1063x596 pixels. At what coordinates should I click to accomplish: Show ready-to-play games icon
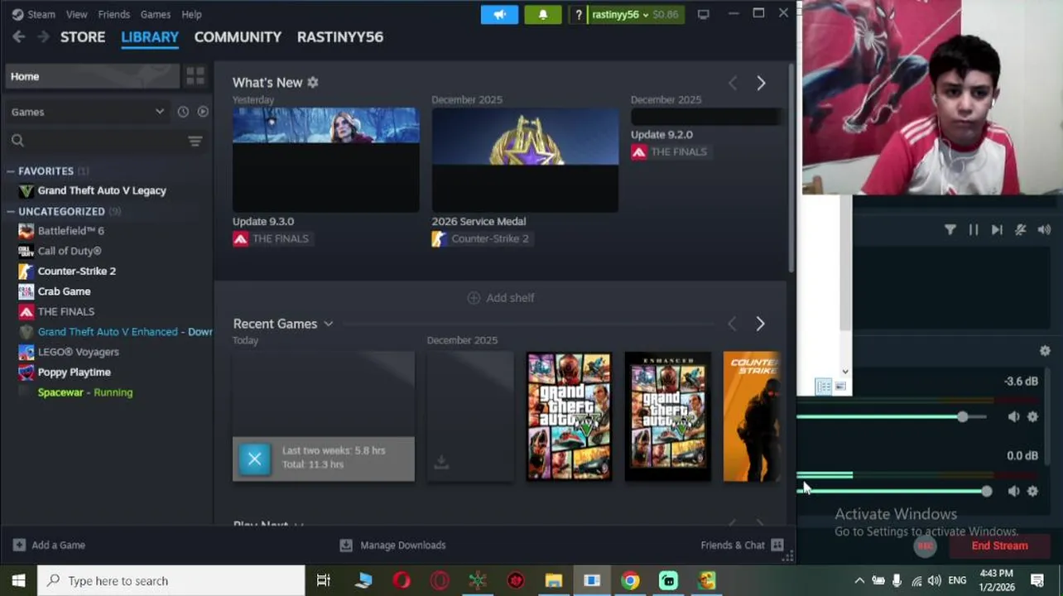[x=203, y=112]
